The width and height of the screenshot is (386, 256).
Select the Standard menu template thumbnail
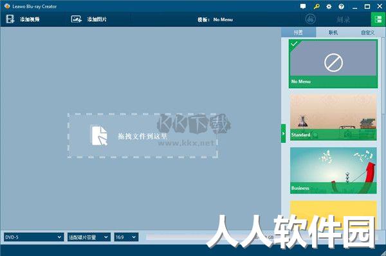333,117
